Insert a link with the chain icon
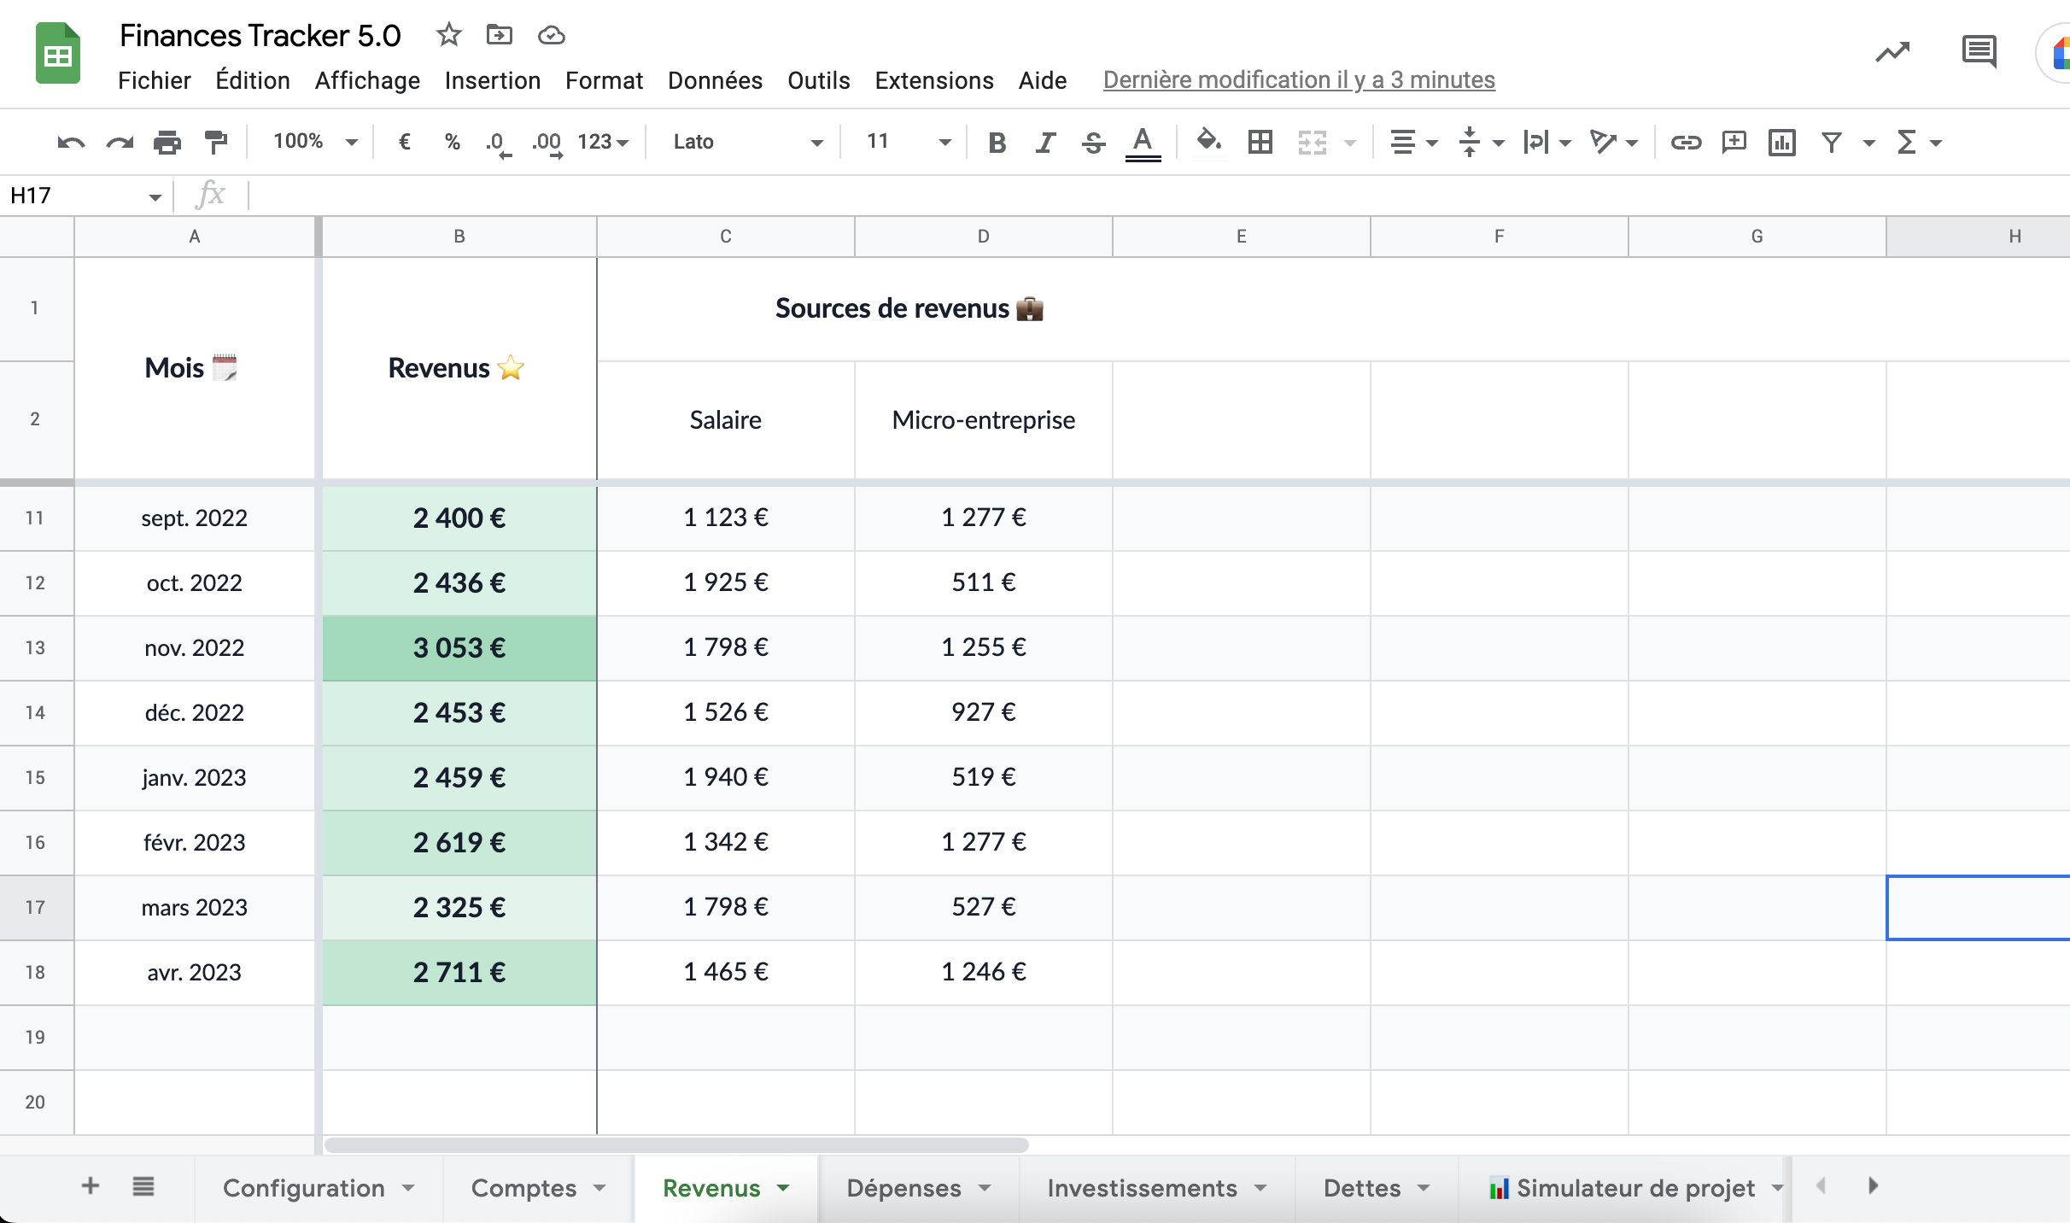Viewport: 2070px width, 1223px height. click(x=1686, y=142)
